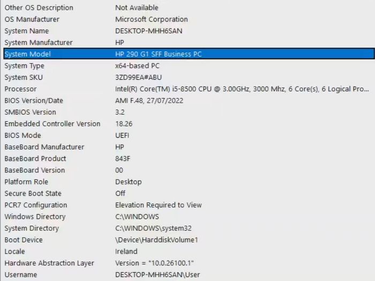Screen dimensions: 375x281
Task: Select the Windows Directory row label
Action: point(35,217)
